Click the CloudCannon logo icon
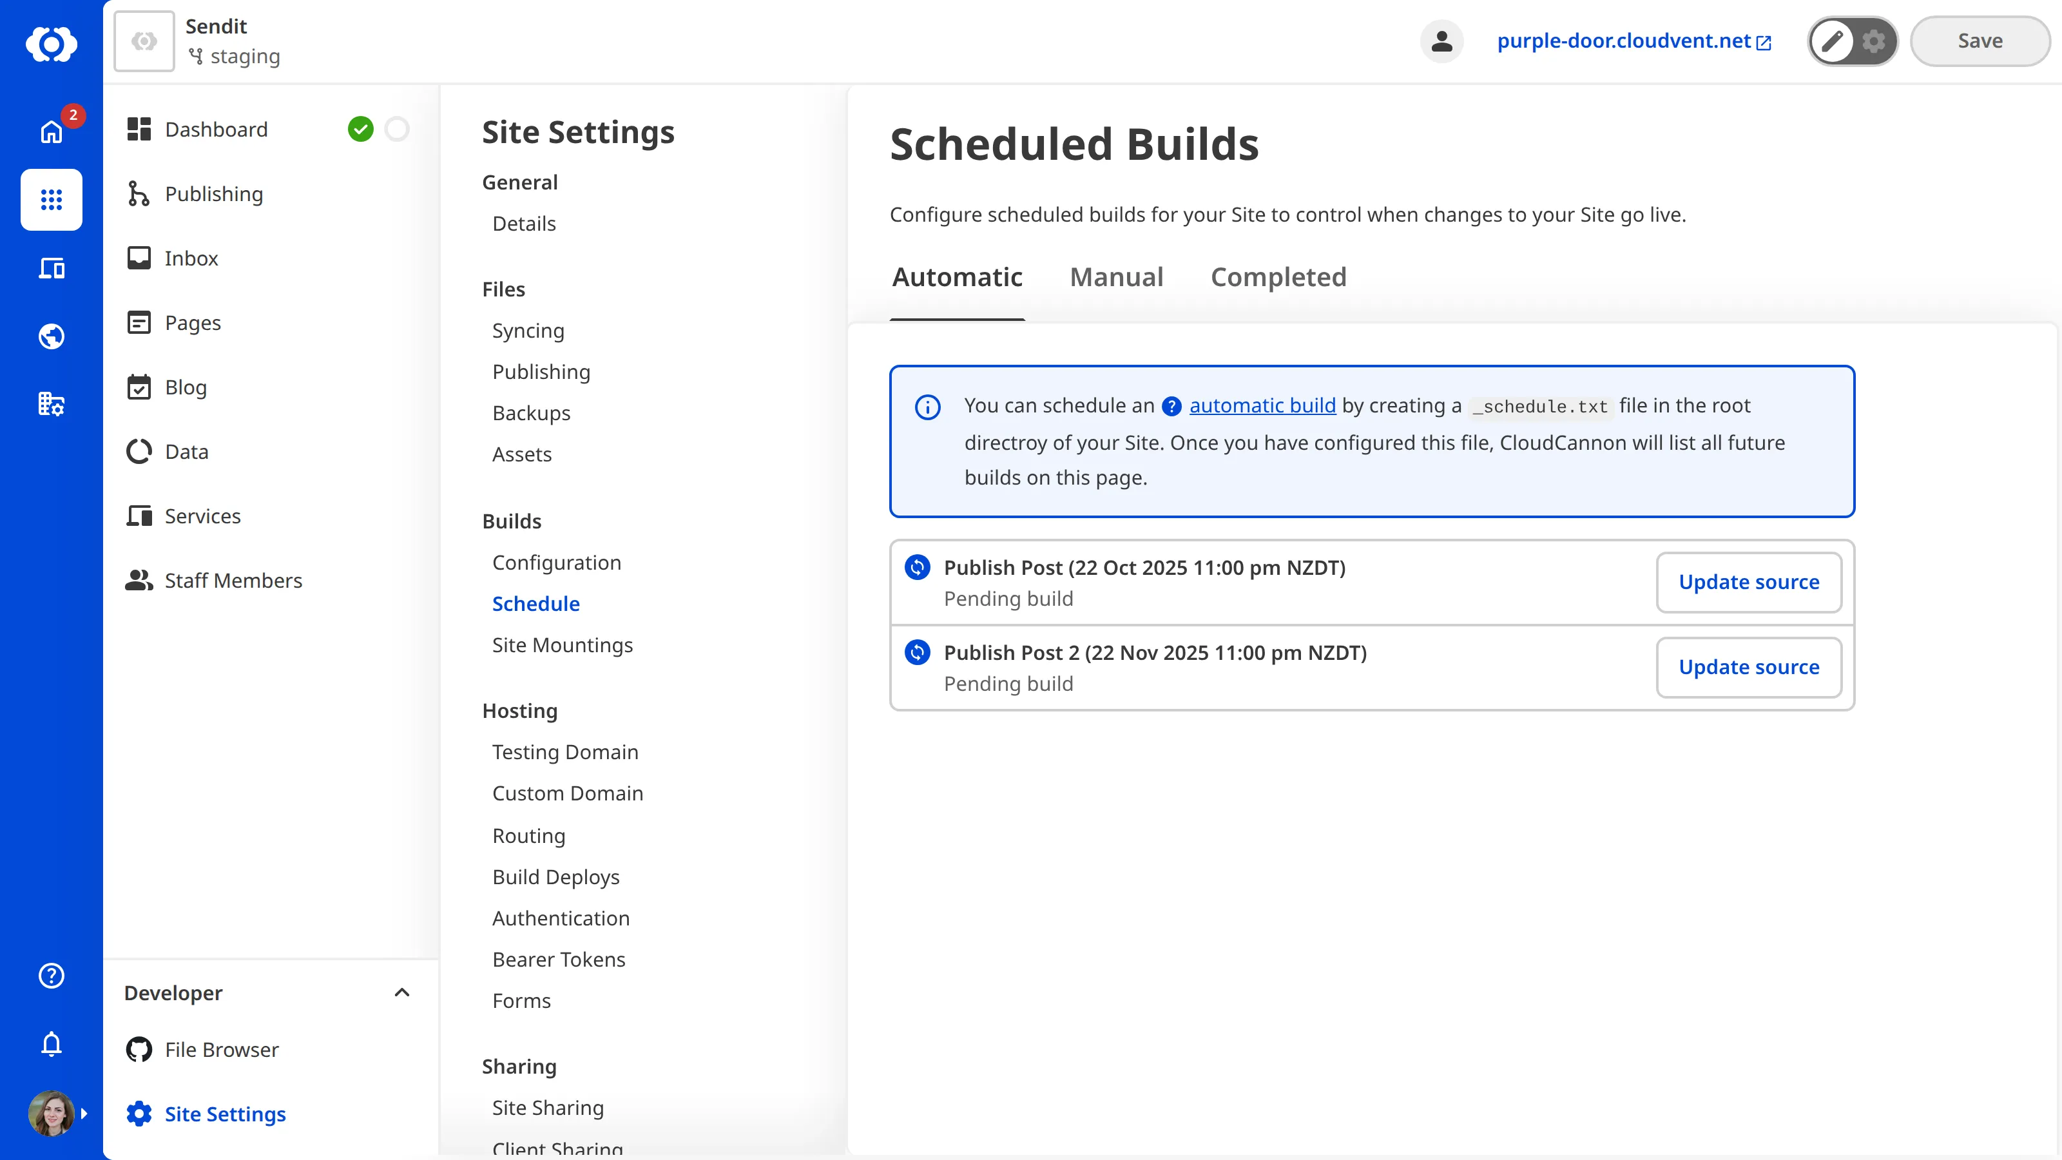Screen dimensions: 2062x1160 (x=52, y=43)
